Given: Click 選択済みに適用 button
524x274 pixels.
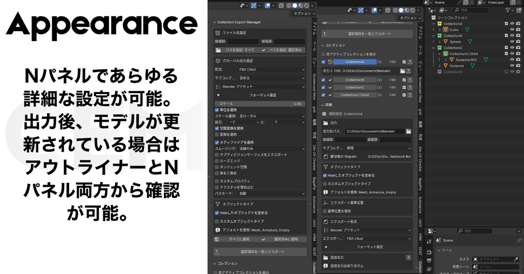Looking at the screenshot, I should (282, 239).
